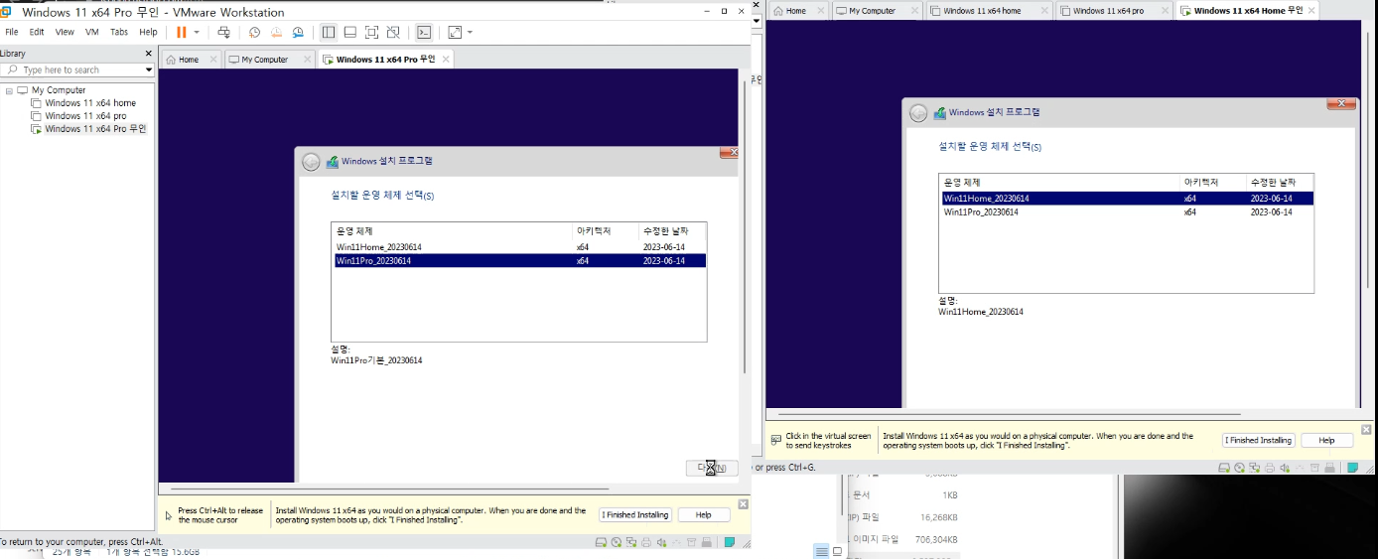Toggle the thumbnail bar view icon

[x=349, y=32]
